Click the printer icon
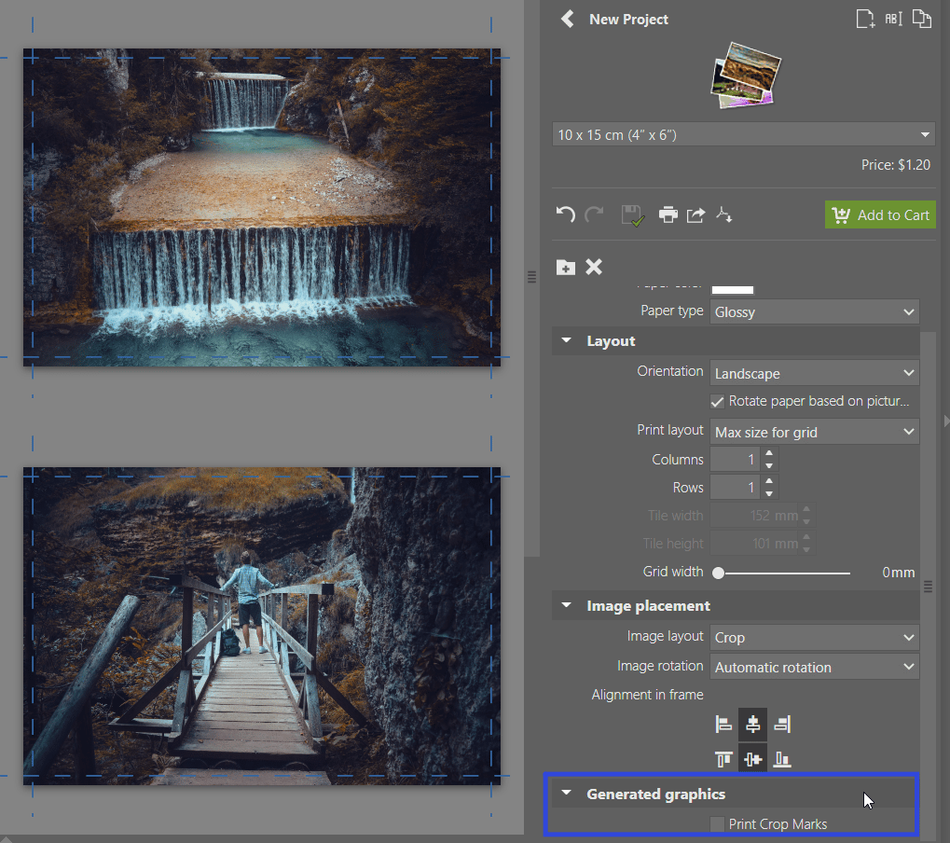 (668, 214)
